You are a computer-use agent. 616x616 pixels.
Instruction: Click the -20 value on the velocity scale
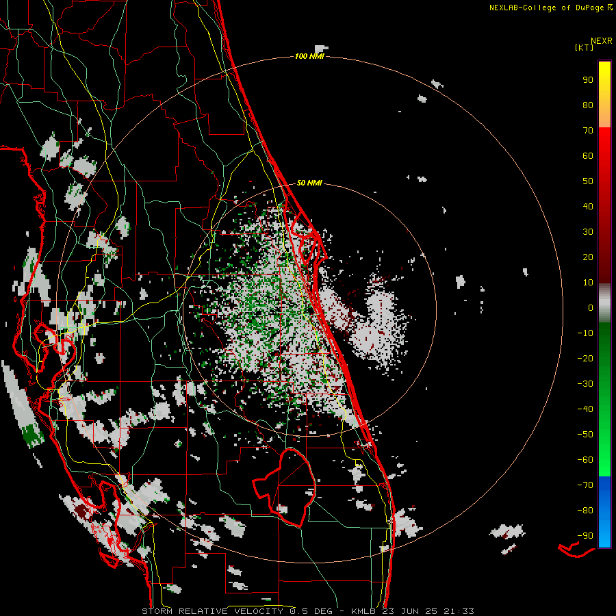click(x=585, y=359)
